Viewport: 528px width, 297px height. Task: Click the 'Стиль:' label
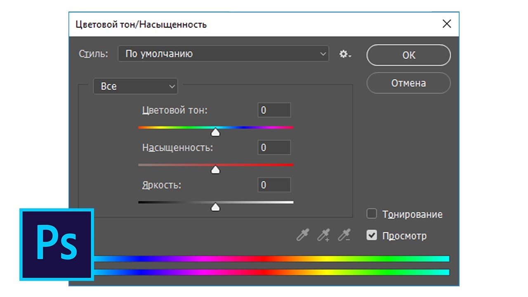click(x=93, y=54)
